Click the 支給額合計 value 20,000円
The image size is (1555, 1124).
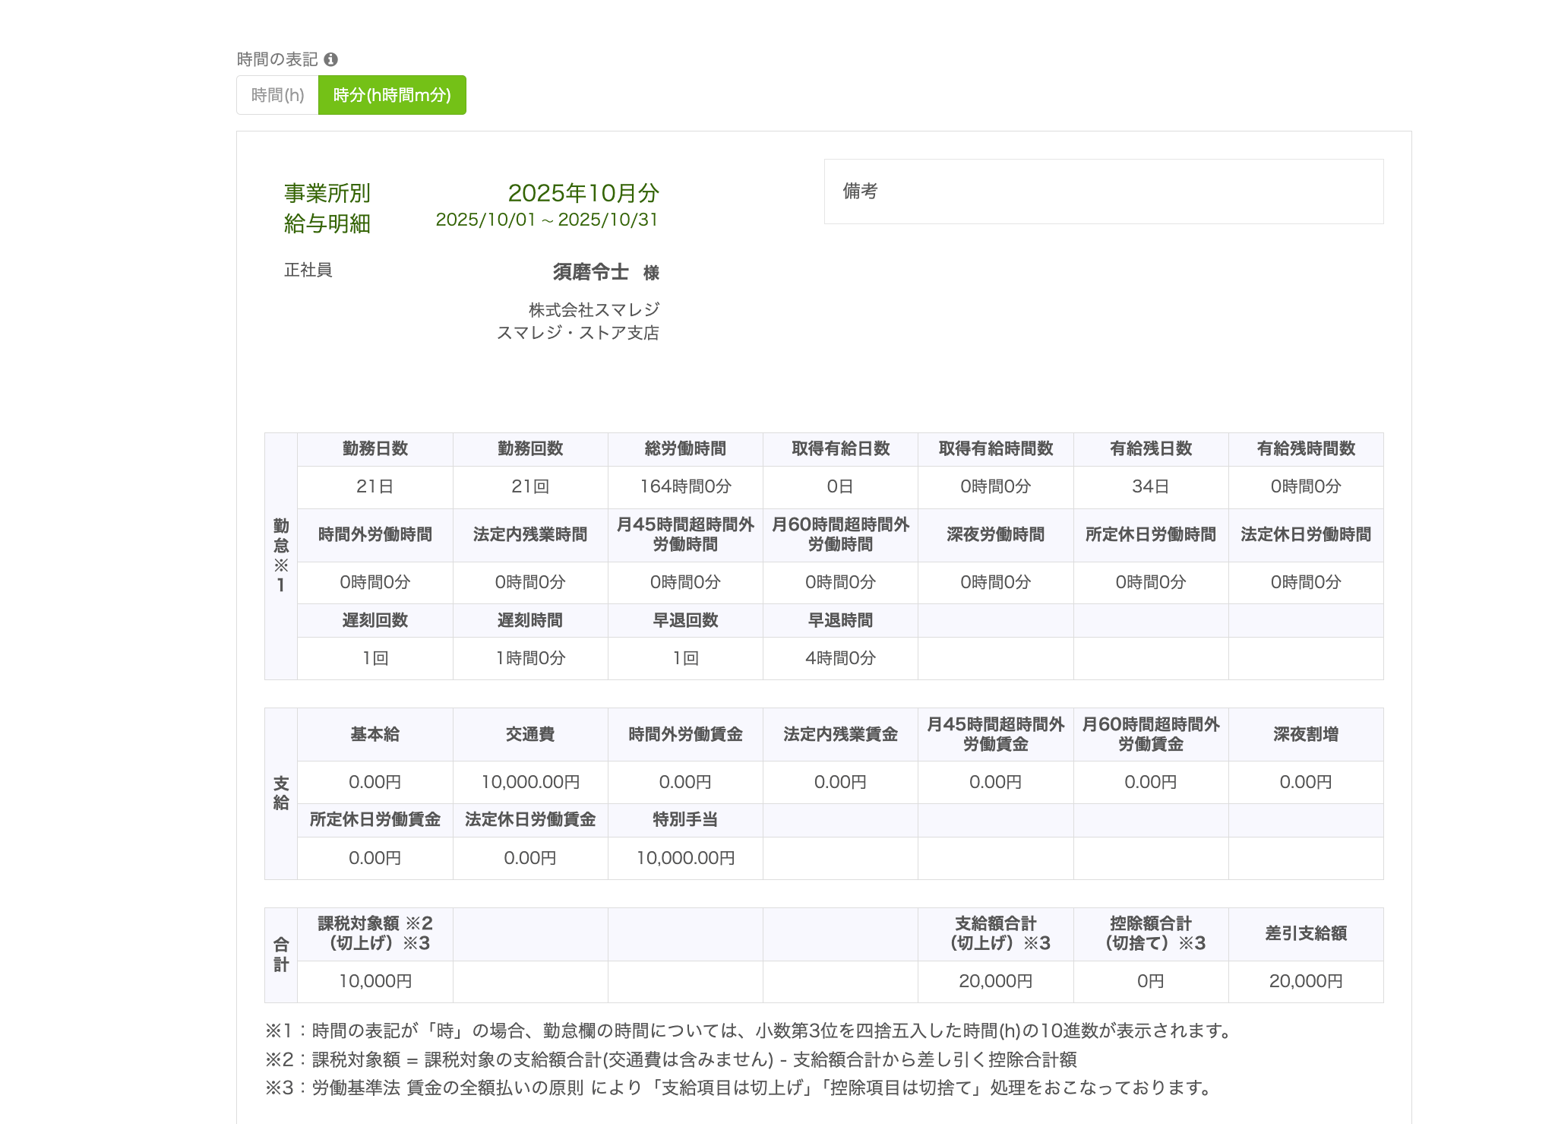pos(995,981)
